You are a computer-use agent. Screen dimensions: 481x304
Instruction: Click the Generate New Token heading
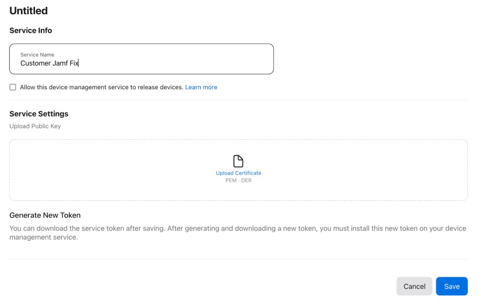[45, 215]
